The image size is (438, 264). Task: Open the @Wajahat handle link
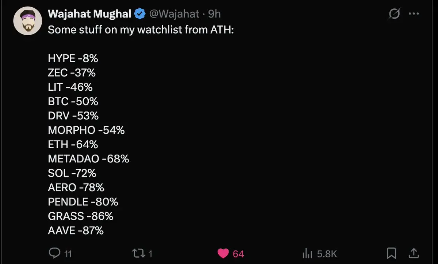[x=174, y=14]
